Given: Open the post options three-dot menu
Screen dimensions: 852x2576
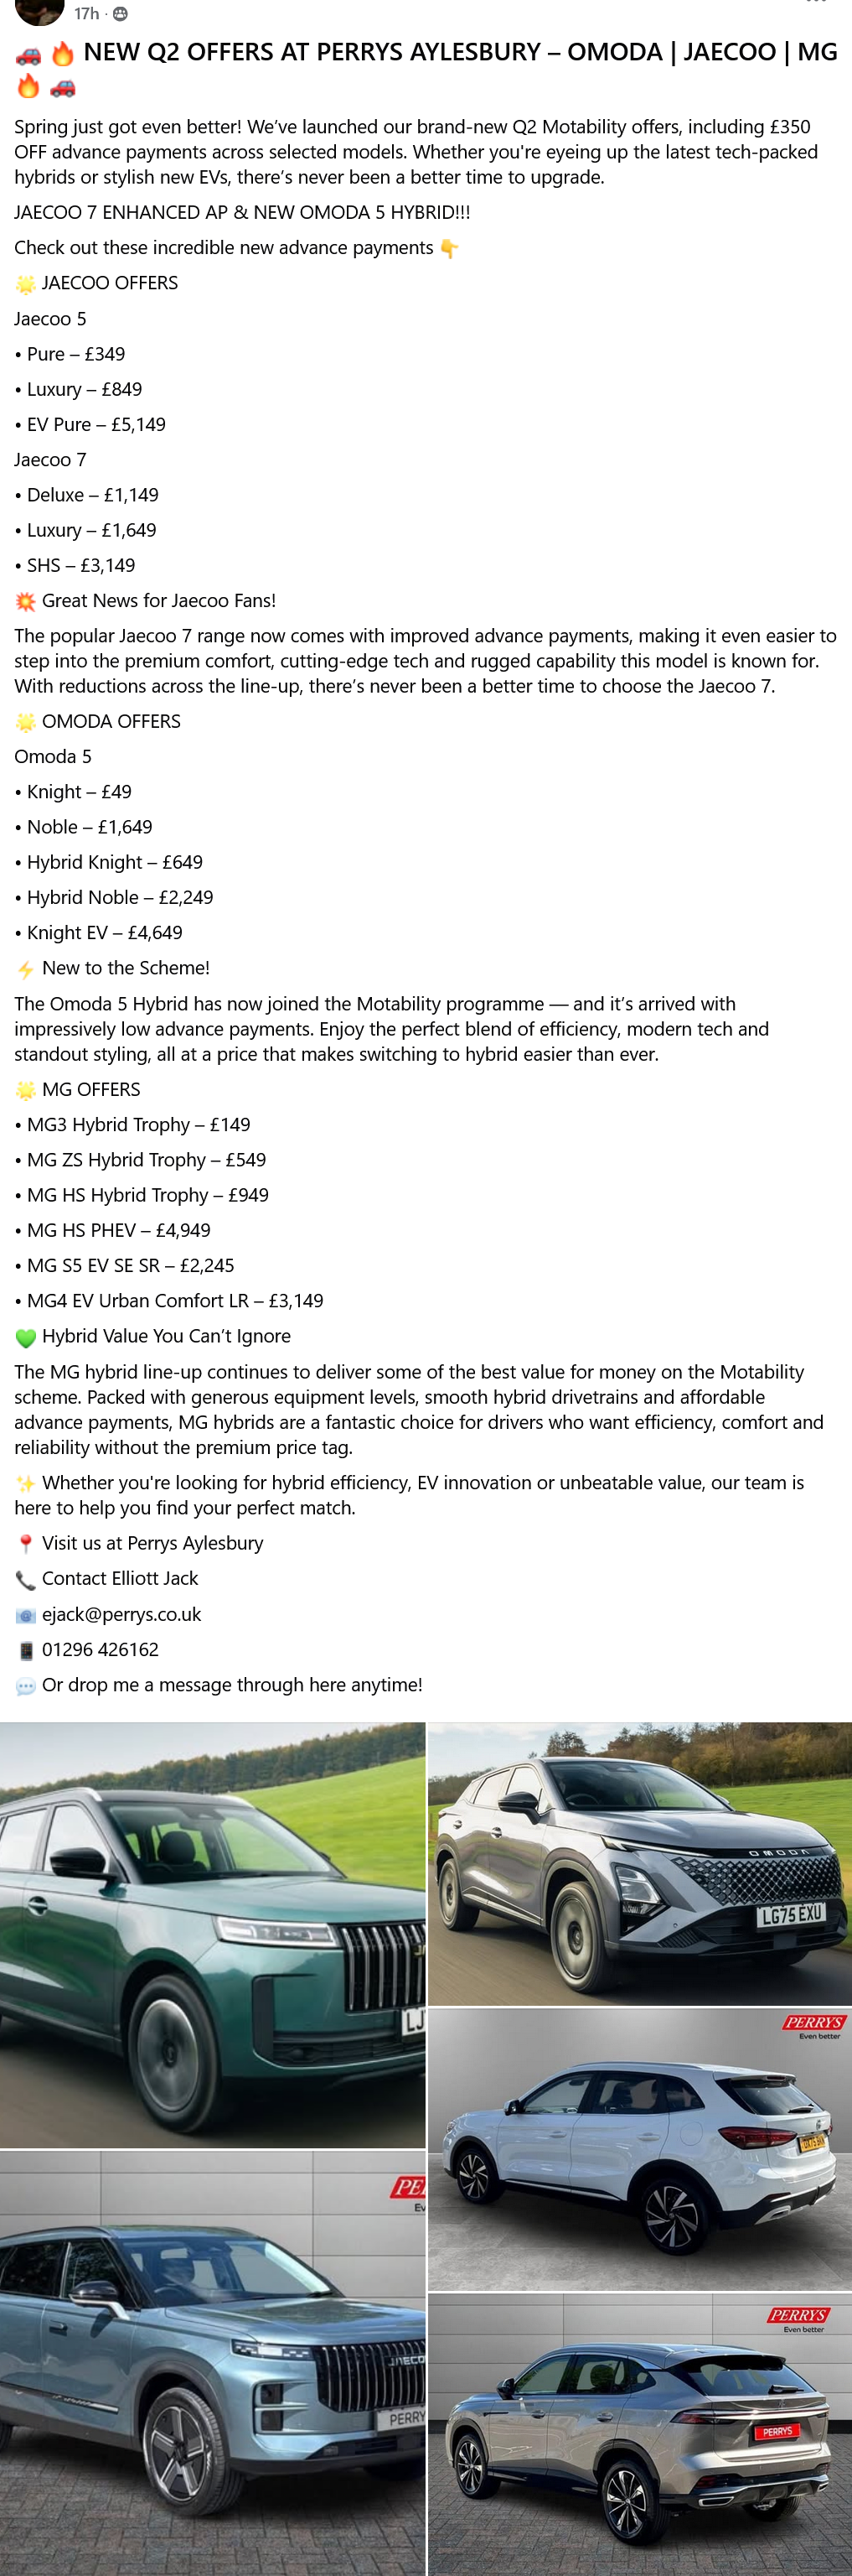Looking at the screenshot, I should click(x=815, y=3).
